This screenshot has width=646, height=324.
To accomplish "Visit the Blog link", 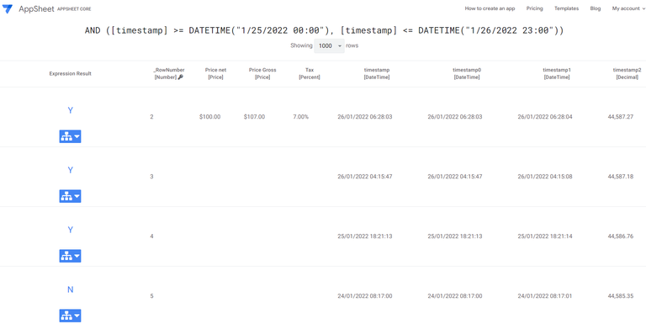I will (x=596, y=8).
